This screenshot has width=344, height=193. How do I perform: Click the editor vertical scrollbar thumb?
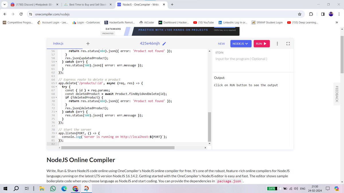[x=209, y=127]
